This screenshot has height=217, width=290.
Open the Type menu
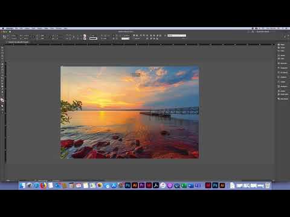pos(33,28)
